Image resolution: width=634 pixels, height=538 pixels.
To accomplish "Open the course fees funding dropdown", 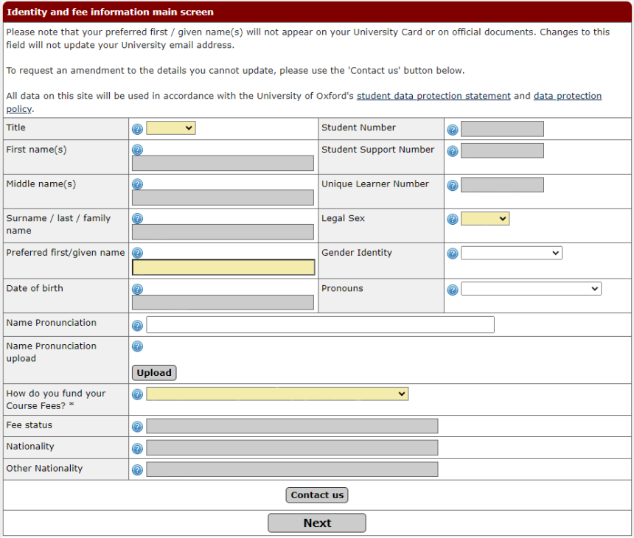I will tap(277, 394).
